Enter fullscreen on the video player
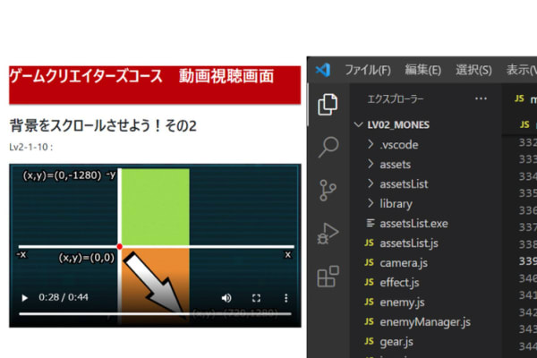The width and height of the screenshot is (537, 358). tap(256, 298)
